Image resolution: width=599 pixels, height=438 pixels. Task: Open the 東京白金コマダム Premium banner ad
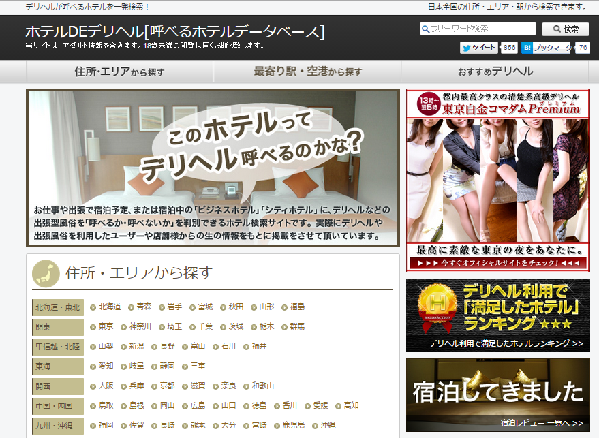(497, 181)
